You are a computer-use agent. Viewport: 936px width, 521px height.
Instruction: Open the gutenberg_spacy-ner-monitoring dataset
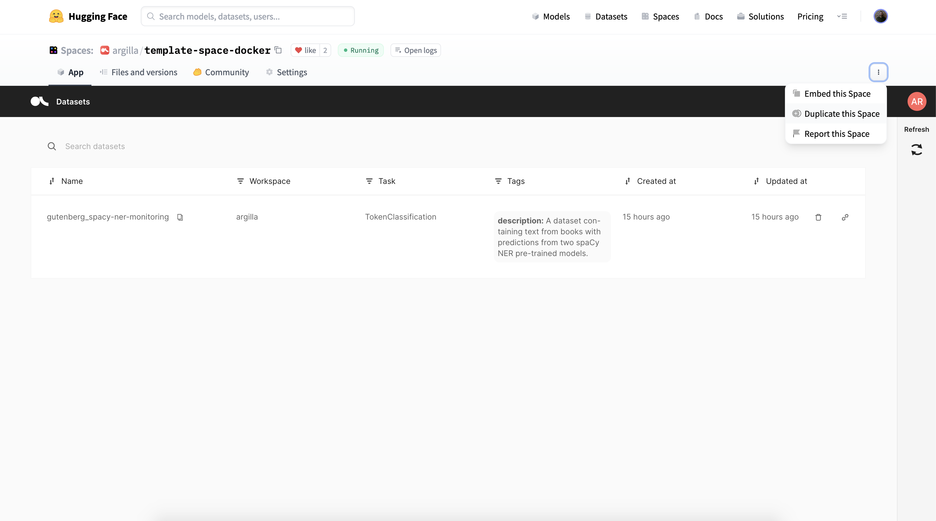pyautogui.click(x=108, y=217)
